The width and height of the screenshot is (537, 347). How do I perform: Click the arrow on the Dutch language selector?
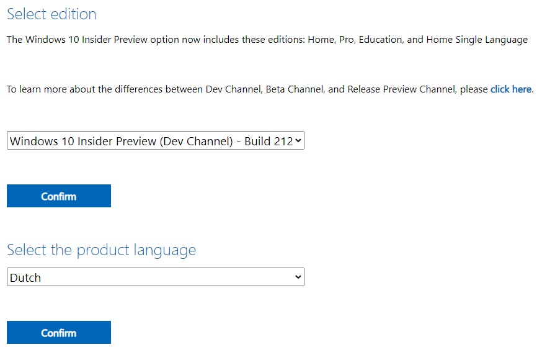tap(298, 277)
